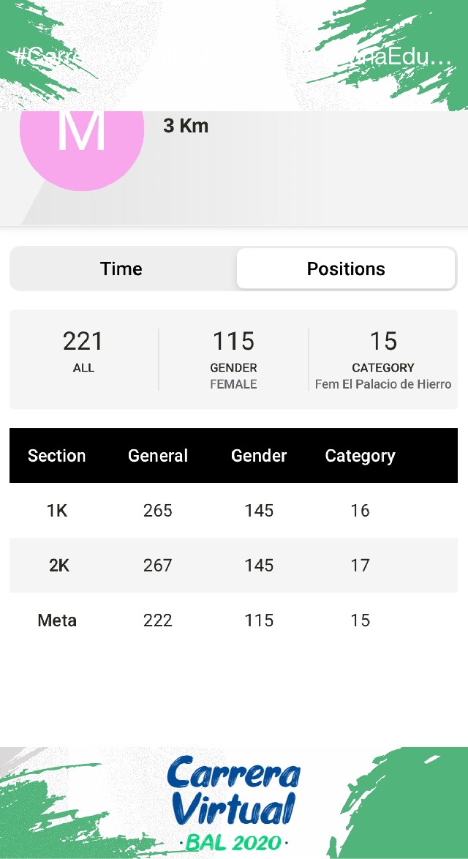The image size is (468, 859).
Task: Click the Section column header
Action: point(57,456)
